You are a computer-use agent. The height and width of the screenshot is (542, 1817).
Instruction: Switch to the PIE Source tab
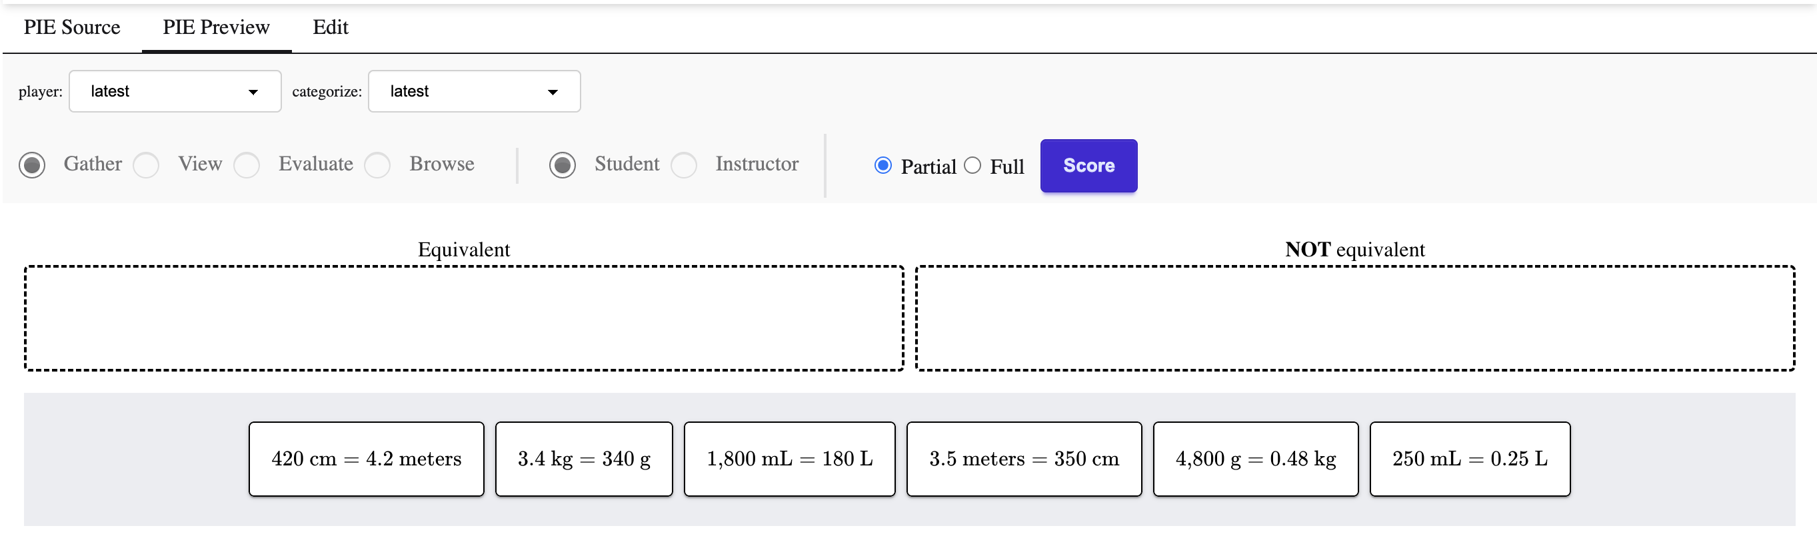(71, 27)
